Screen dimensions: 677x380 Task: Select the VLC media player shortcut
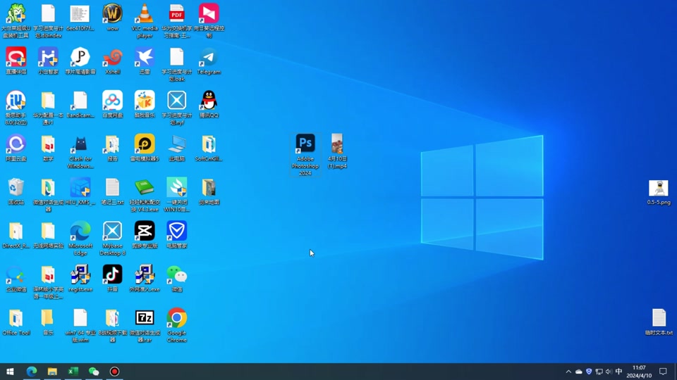145,20
